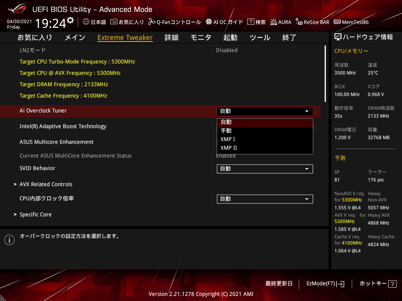Click Target Cache Frequency : 4100MHz text
This screenshot has width=402, height=301.
pos(63,96)
